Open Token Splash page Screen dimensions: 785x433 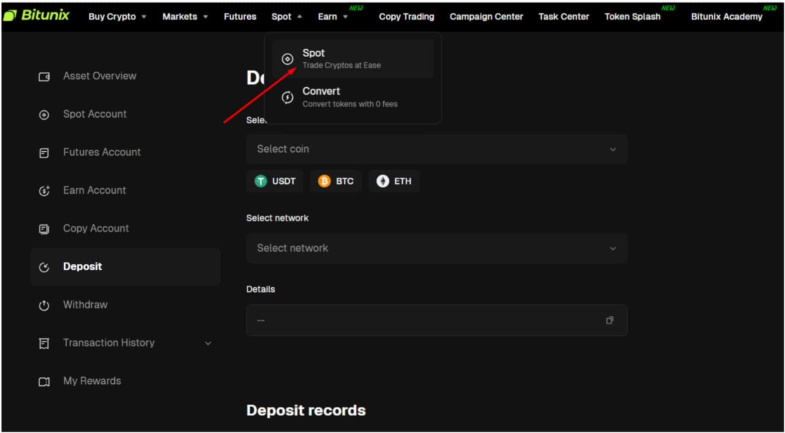coord(632,16)
